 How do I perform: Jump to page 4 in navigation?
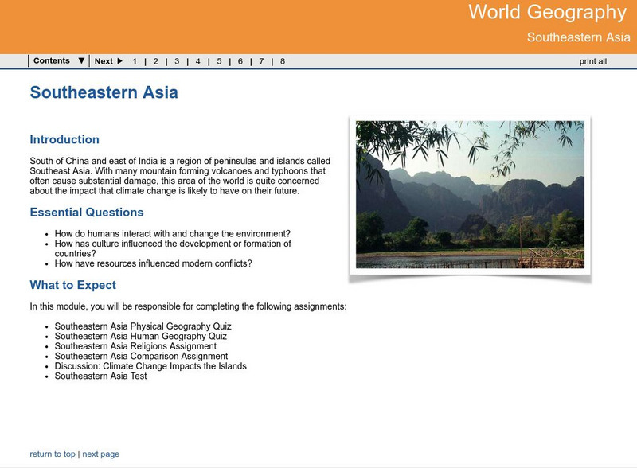[197, 61]
